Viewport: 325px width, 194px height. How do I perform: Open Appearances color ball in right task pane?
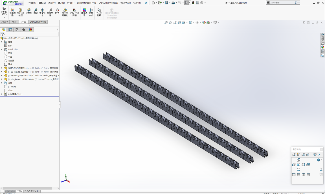click(x=323, y=47)
